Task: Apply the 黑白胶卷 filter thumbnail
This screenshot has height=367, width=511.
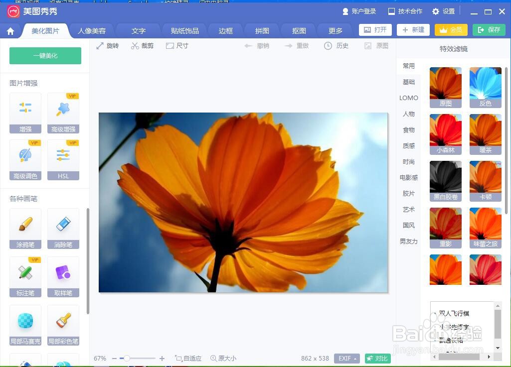Action: pos(446,181)
